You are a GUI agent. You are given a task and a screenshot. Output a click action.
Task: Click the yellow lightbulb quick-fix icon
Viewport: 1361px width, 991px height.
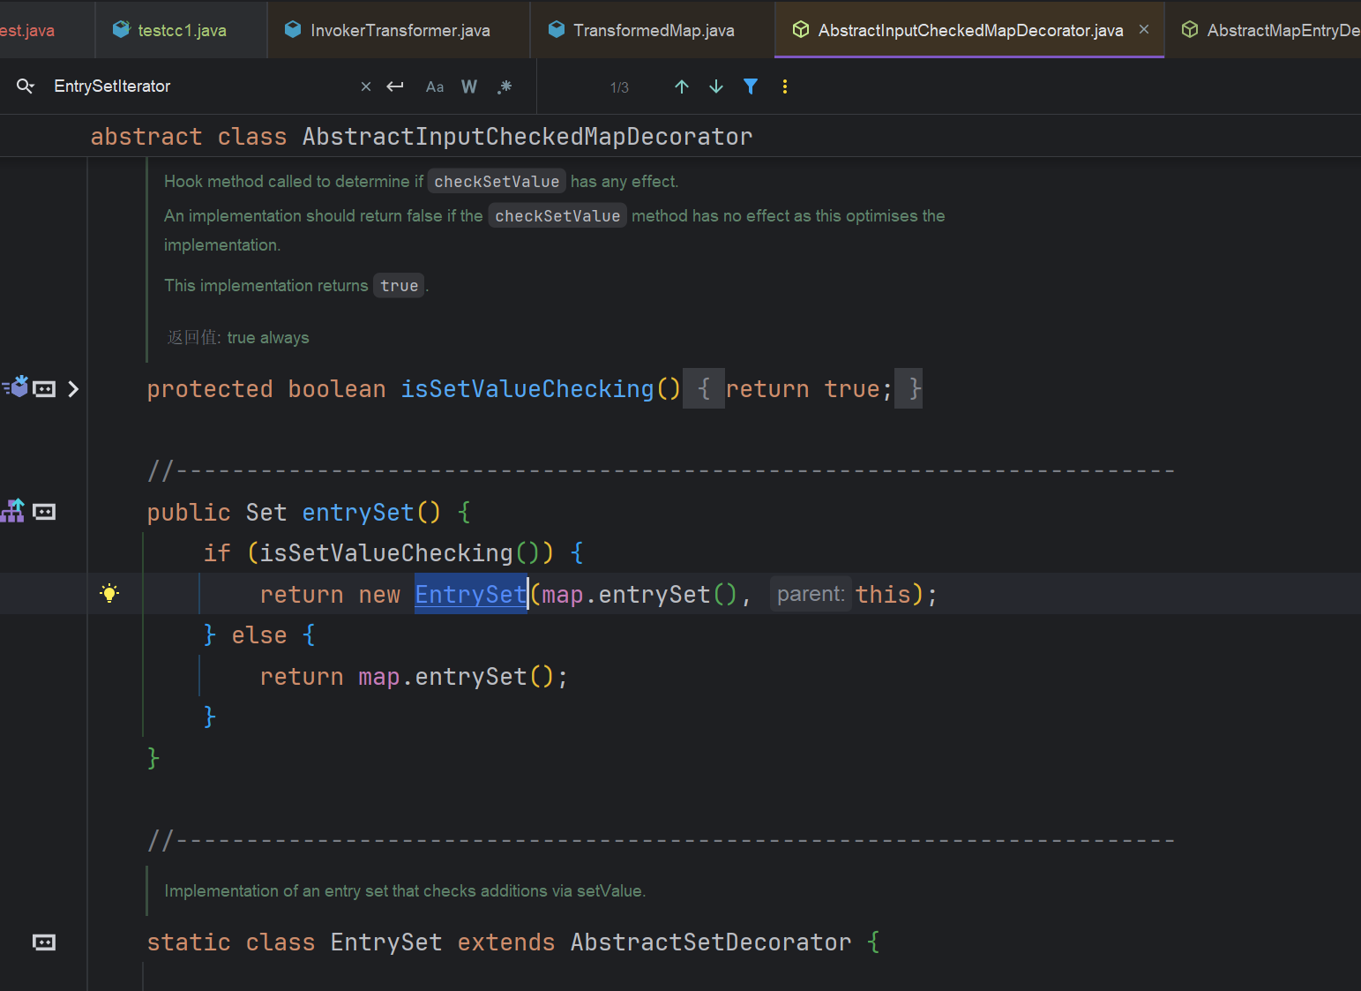tap(109, 593)
